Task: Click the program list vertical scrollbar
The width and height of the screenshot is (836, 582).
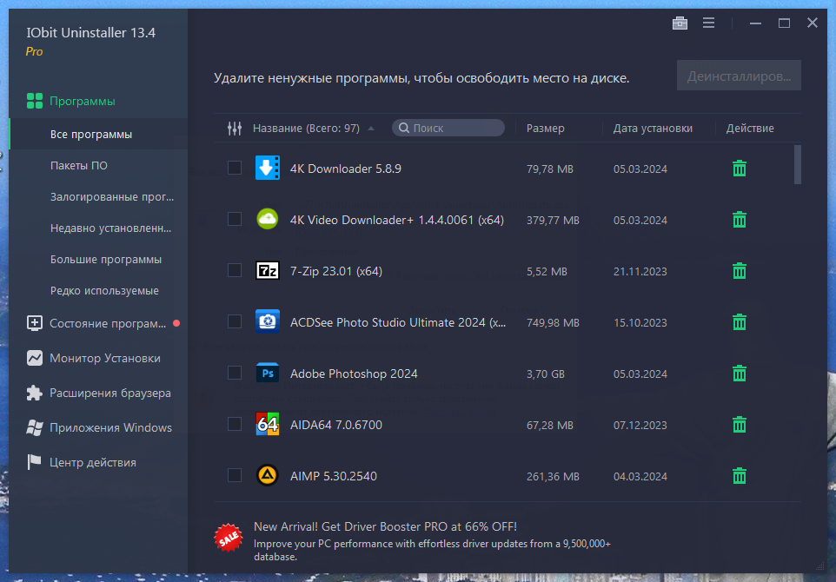Action: point(797,165)
